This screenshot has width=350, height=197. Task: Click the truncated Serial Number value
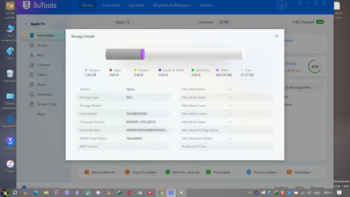[x=147, y=130]
